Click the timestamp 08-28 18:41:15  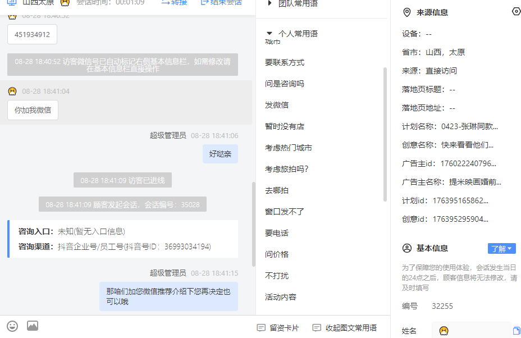click(x=214, y=273)
